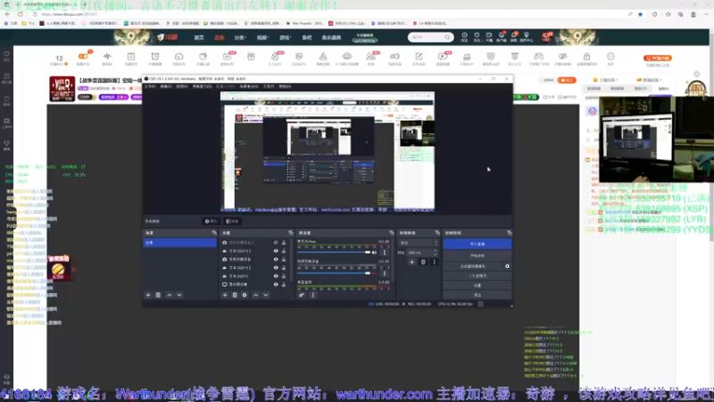Hide the 文本 (GDI+) 2 source
The height and width of the screenshot is (402, 714).
click(x=276, y=268)
